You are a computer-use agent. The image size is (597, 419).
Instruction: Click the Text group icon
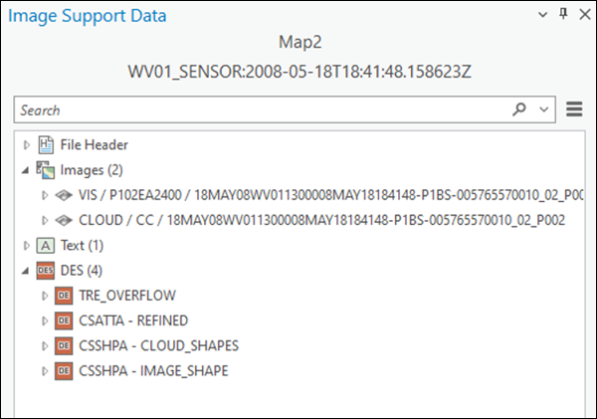click(45, 245)
